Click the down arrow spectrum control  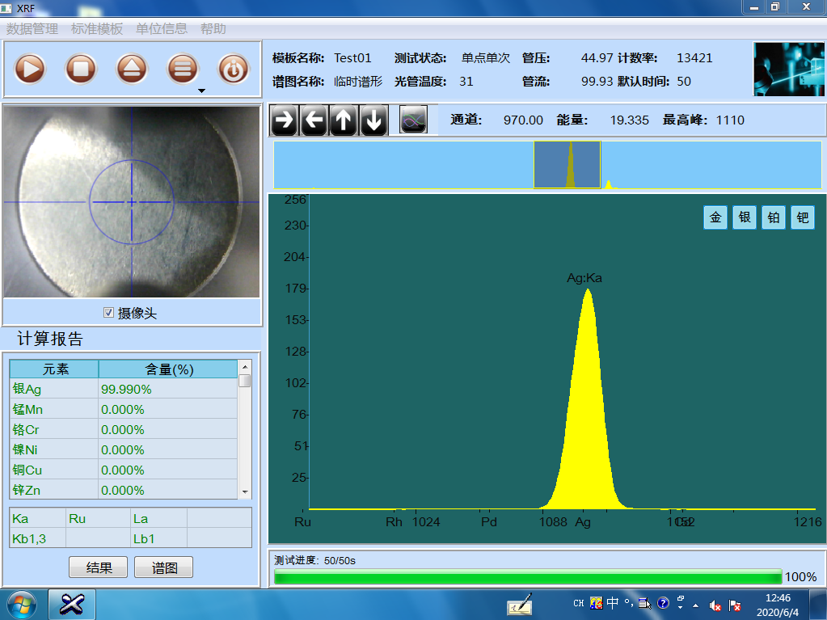[373, 120]
